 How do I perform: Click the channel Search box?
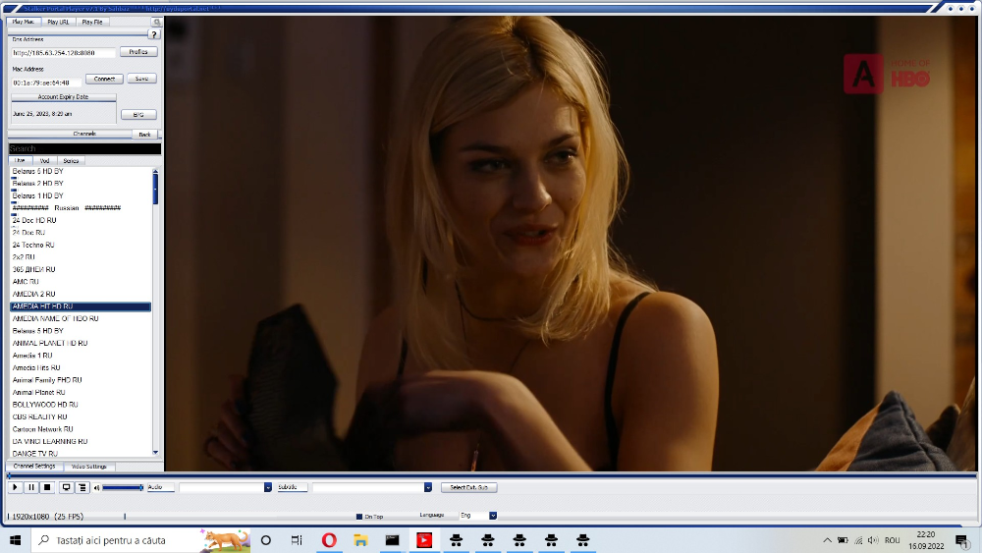84,149
